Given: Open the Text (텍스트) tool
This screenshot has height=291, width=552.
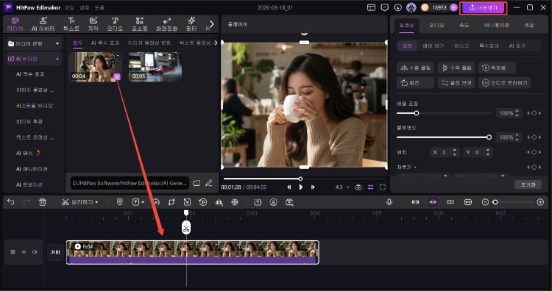Looking at the screenshot, I should (71, 24).
